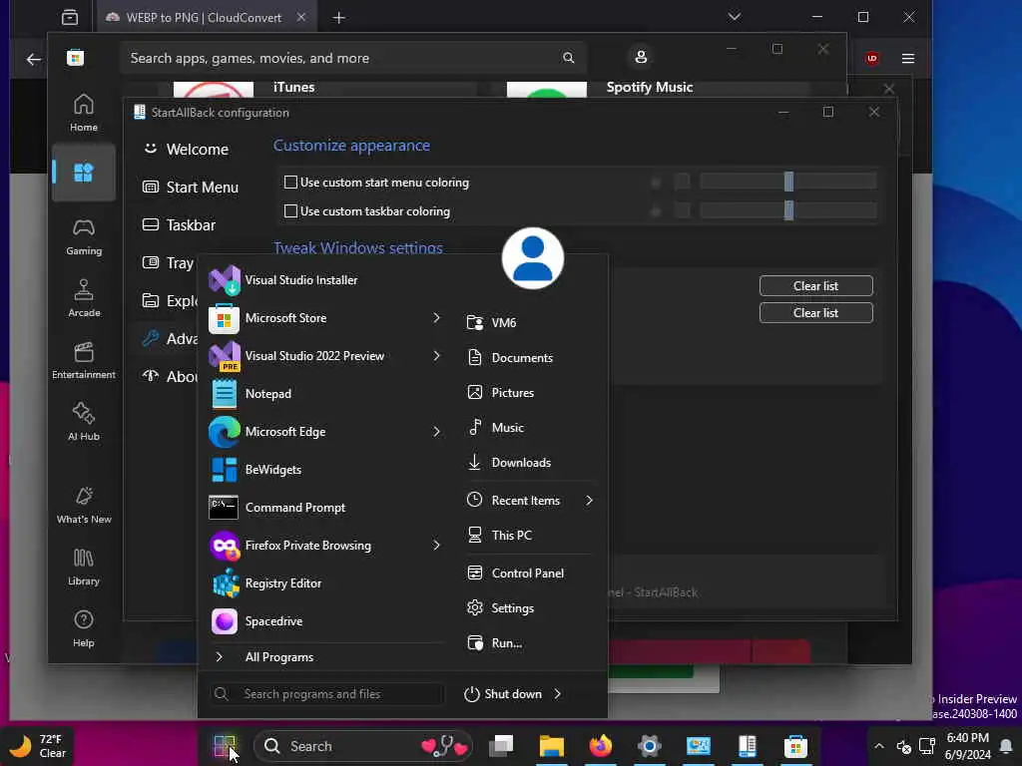Open Taskbar section in StartAllBack
Screen dimensions: 1022x766
[x=179, y=224]
